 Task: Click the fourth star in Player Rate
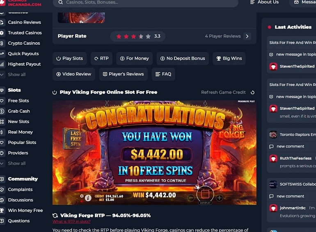pyautogui.click(x=141, y=36)
